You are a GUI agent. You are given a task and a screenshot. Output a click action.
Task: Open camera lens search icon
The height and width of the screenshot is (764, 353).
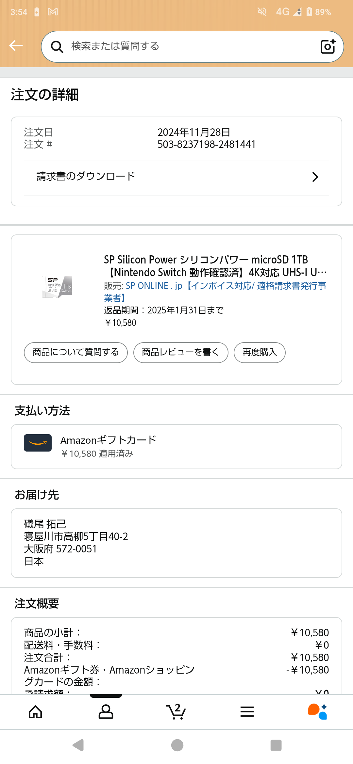(328, 46)
